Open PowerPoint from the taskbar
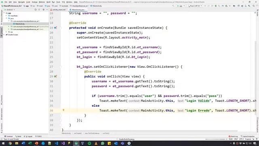The width and height of the screenshot is (259, 146). [x=36, y=143]
